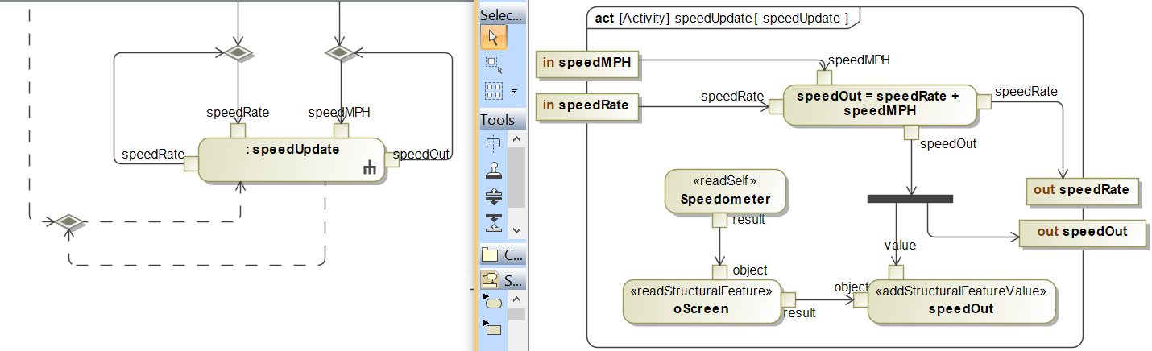This screenshot has height=351, width=1152.
Task: Click the 'in speedMPH' parameter node
Action: [587, 64]
